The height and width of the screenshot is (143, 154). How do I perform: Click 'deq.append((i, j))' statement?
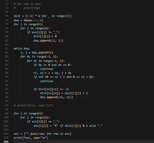[x=48, y=41]
